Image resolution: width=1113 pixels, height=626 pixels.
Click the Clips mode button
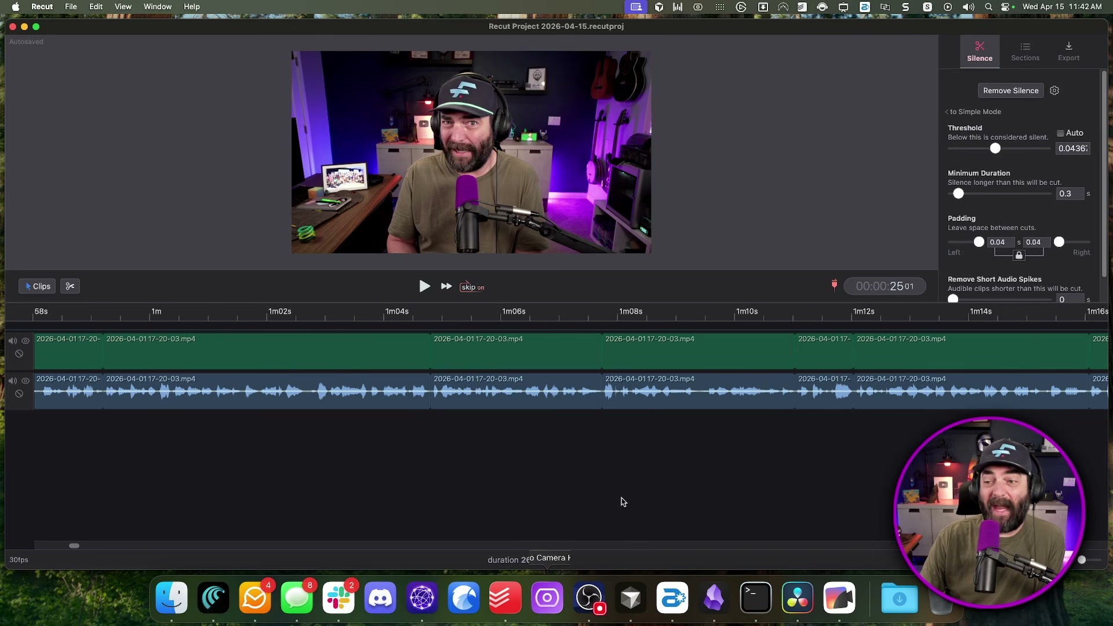[x=37, y=286]
